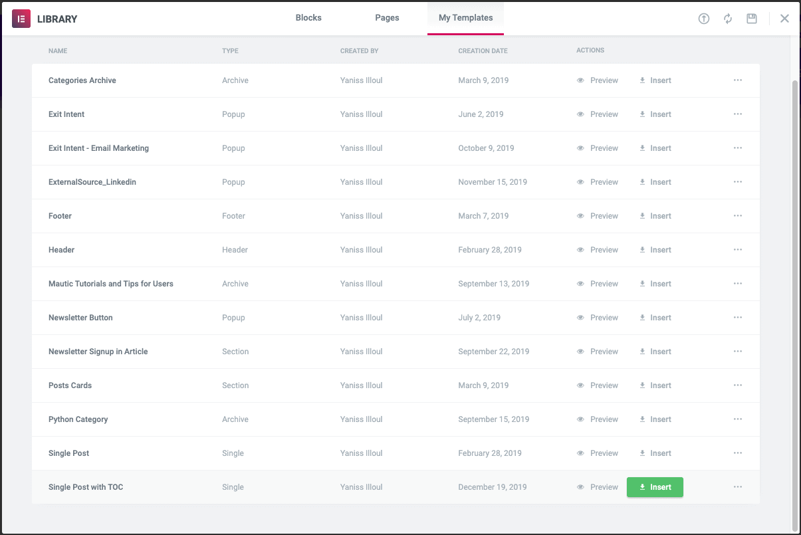Insert the Newsletter Button template

click(655, 318)
